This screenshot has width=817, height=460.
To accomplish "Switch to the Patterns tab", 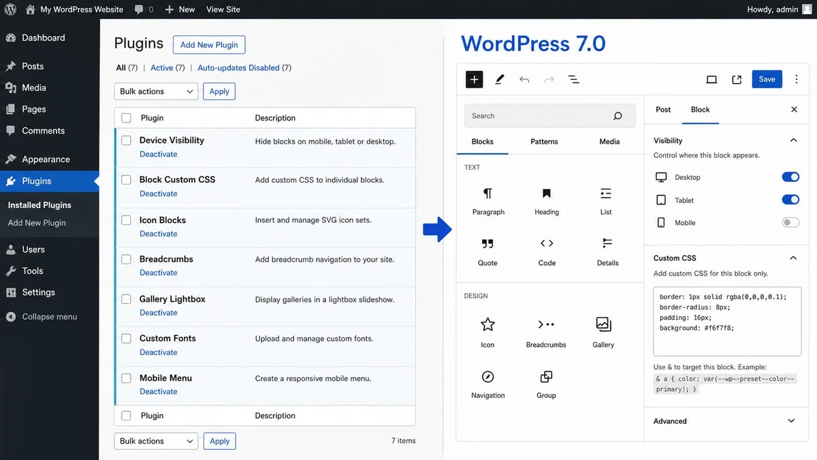I will (x=544, y=142).
